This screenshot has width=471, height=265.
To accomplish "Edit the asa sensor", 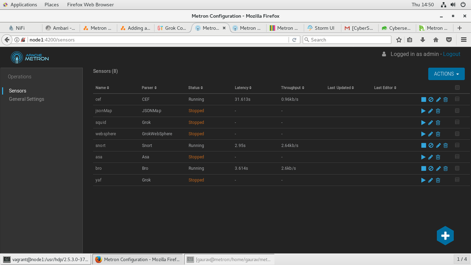I will tap(430, 157).
